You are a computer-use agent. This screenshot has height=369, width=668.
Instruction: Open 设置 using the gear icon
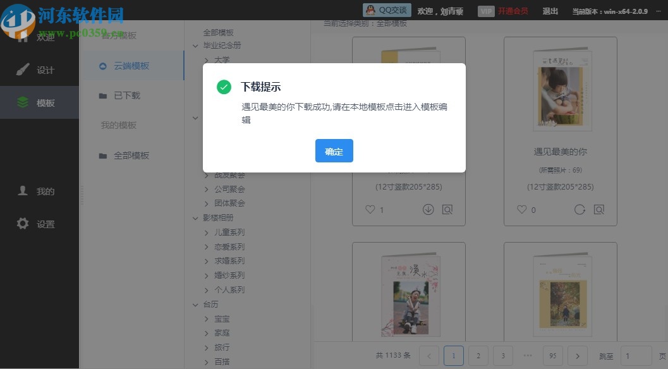coord(23,223)
